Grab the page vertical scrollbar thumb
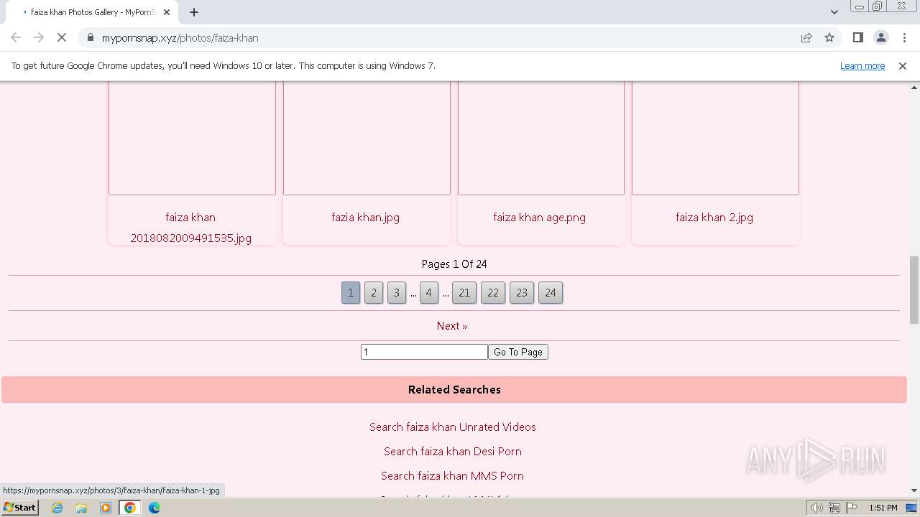The image size is (920, 517). pos(914,290)
